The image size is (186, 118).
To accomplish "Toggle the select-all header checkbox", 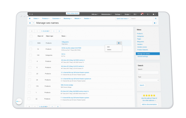I will 31,36.
